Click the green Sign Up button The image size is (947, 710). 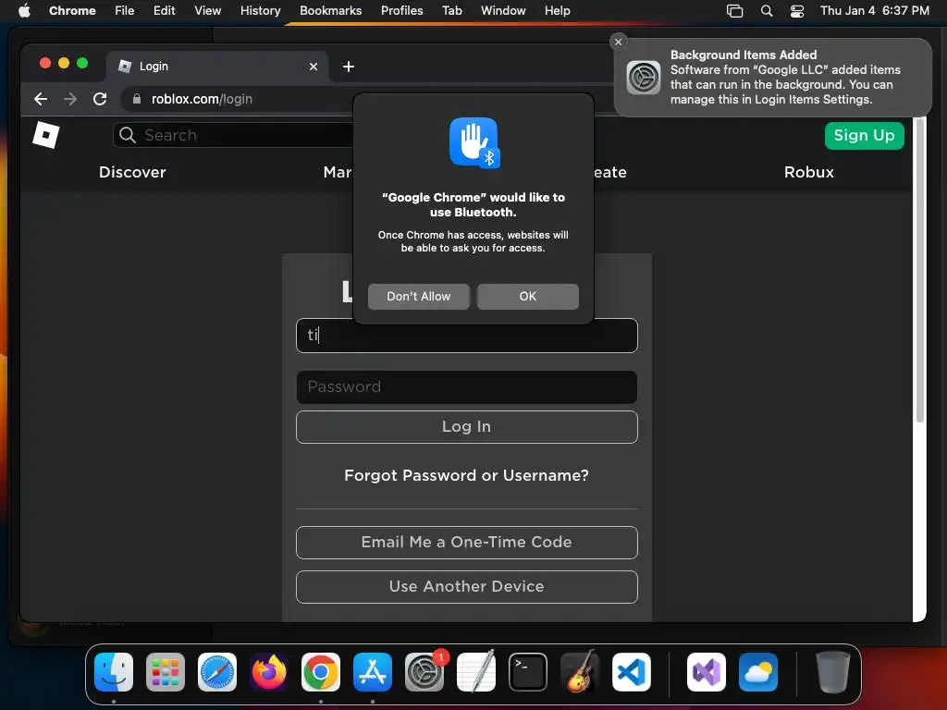[x=865, y=135]
